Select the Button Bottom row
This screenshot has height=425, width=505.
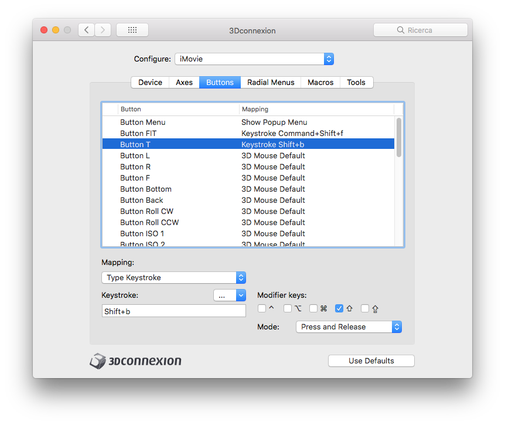coord(248,189)
